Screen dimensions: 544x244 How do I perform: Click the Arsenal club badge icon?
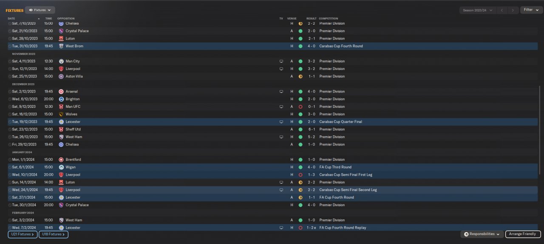click(x=61, y=92)
